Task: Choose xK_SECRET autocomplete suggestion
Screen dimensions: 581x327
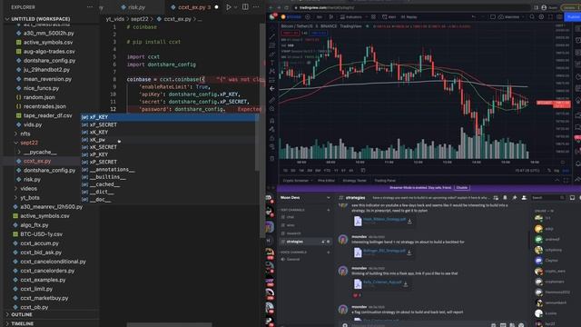Action: coord(170,147)
